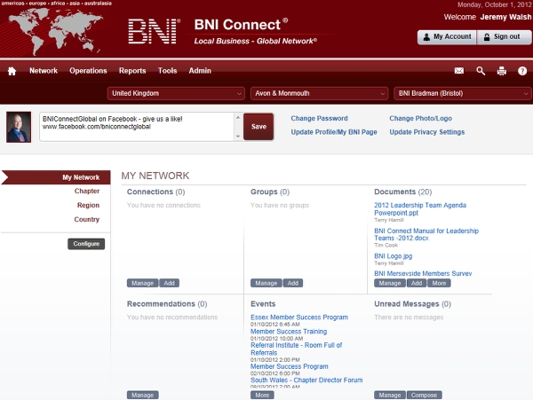Screen dimensions: 533x400
Task: Expand the United Kingdom country dropdown
Action: click(176, 93)
